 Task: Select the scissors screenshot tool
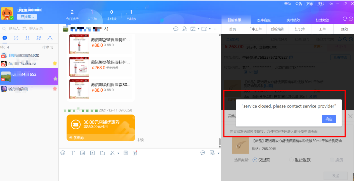112,153
